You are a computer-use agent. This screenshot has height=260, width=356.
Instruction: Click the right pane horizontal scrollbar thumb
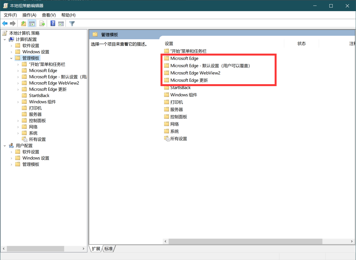tap(245, 241)
